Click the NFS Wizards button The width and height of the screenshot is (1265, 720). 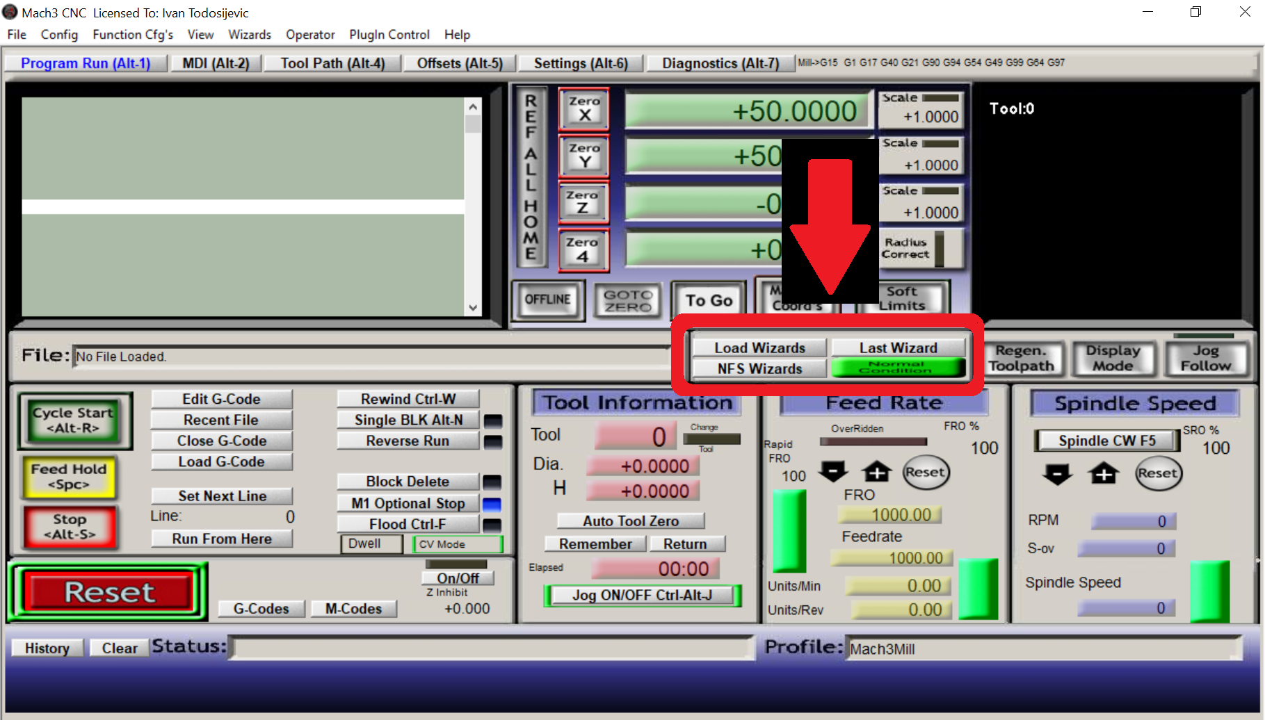(759, 368)
